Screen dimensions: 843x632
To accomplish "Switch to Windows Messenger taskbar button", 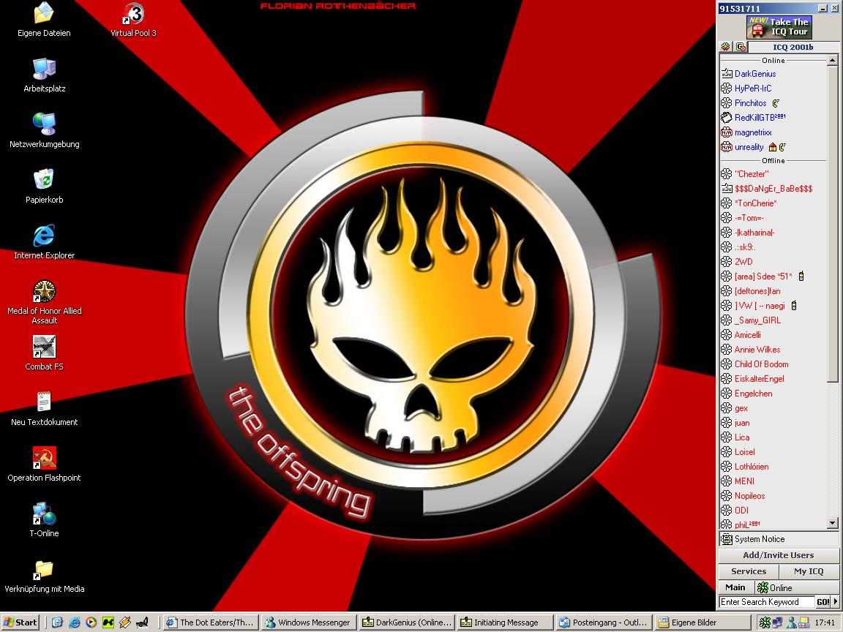I will click(309, 622).
